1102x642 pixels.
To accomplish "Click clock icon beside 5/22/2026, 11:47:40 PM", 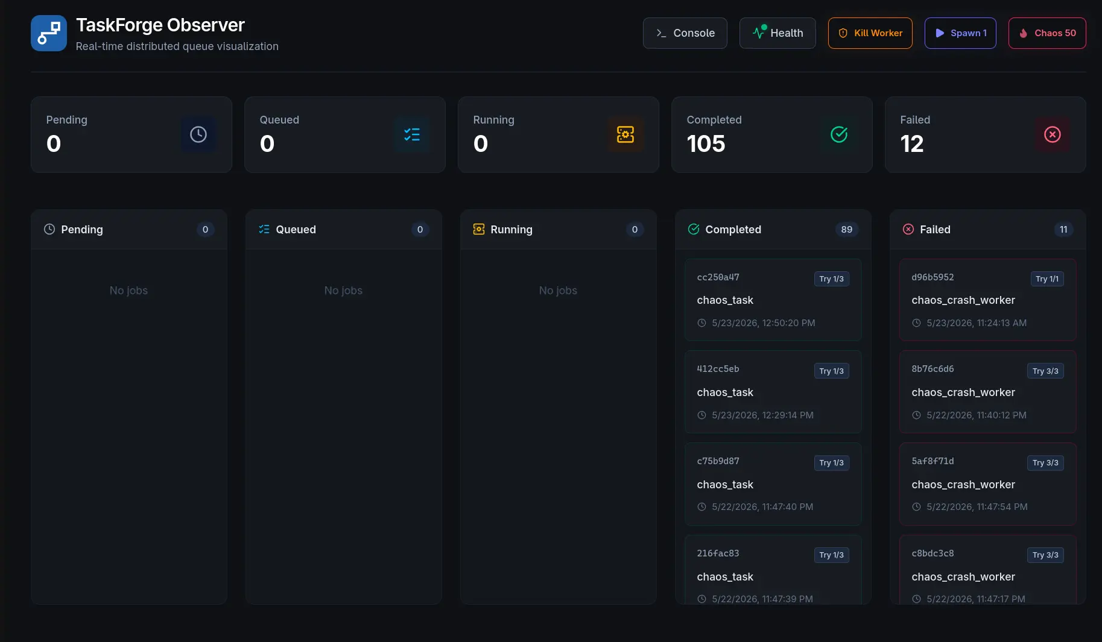I will (x=701, y=507).
